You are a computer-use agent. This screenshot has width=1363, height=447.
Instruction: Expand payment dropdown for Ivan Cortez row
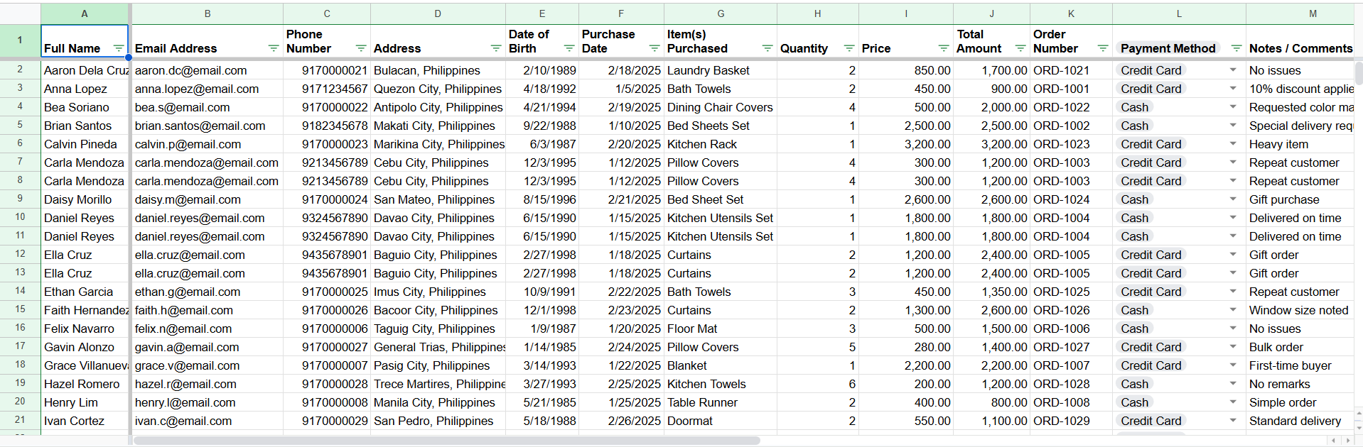pos(1233,421)
